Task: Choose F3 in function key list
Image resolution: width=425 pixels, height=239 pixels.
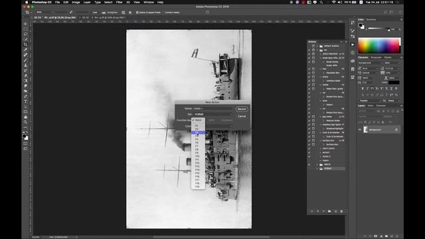Action: pyautogui.click(x=198, y=133)
